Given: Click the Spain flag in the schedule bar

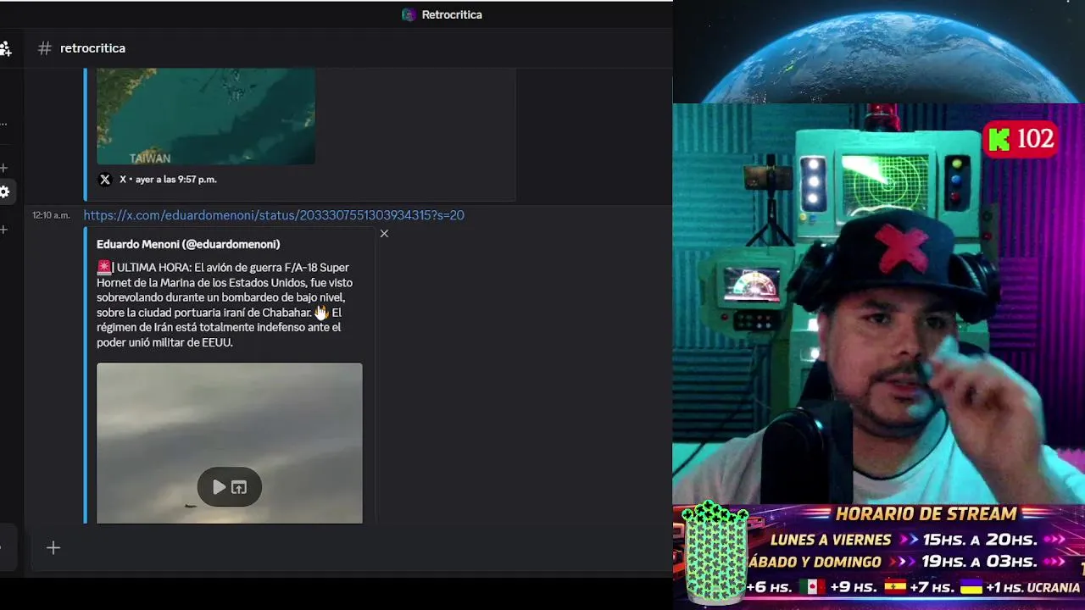Looking at the screenshot, I should click(895, 587).
